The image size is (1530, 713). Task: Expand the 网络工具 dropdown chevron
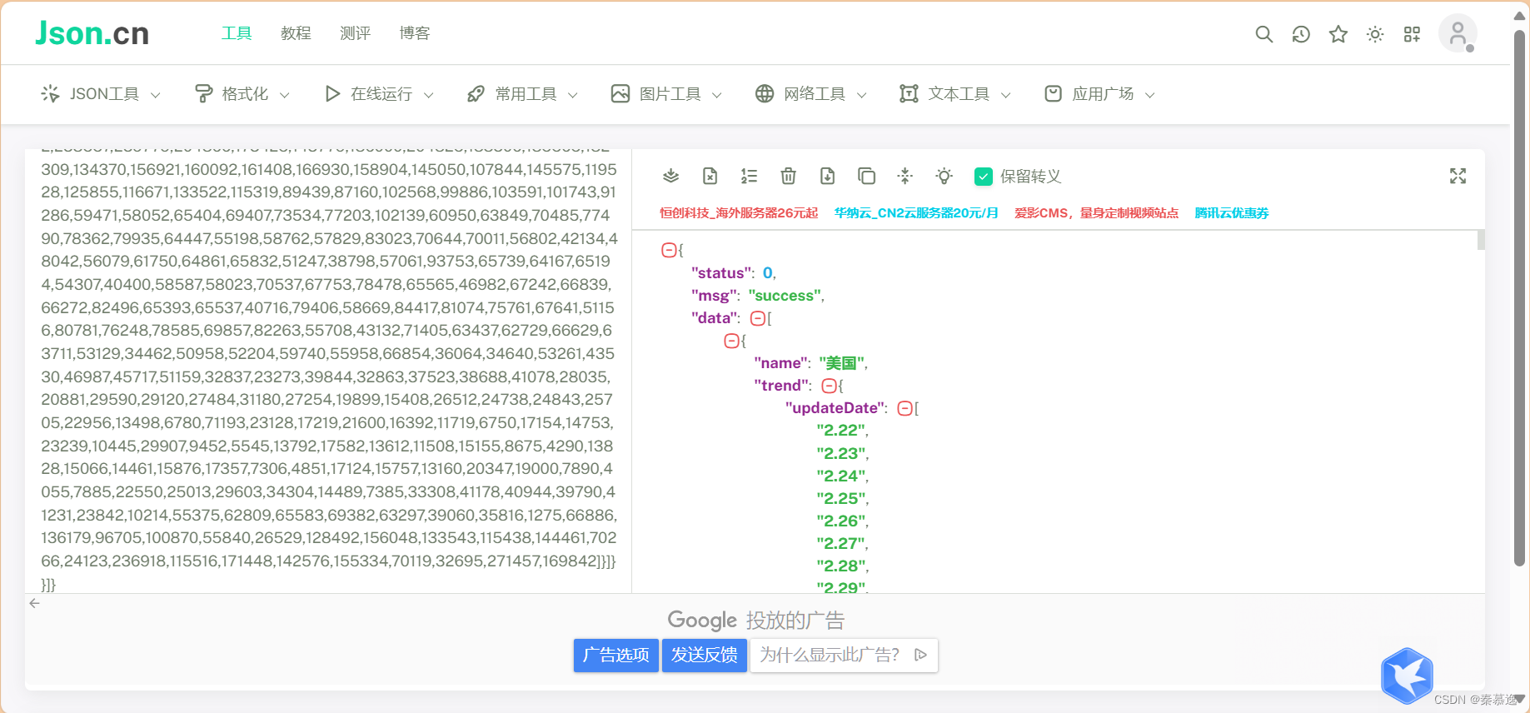coord(862,95)
